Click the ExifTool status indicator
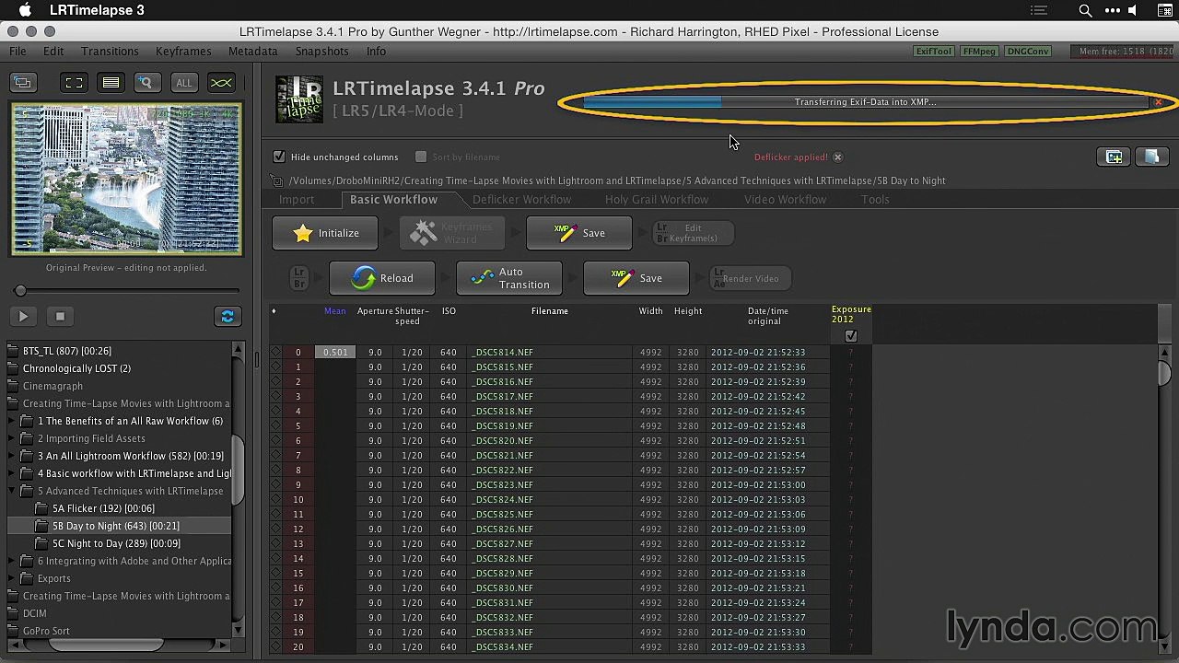1179x663 pixels. [x=934, y=52]
